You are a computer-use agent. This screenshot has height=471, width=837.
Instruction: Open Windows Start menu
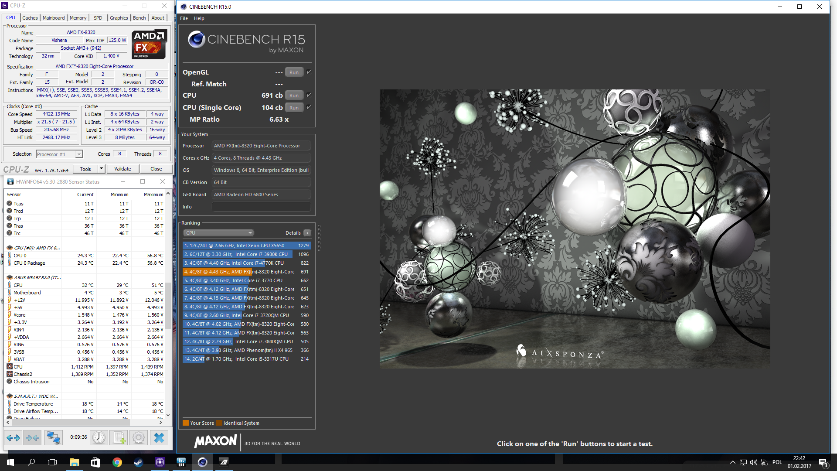pos(10,462)
